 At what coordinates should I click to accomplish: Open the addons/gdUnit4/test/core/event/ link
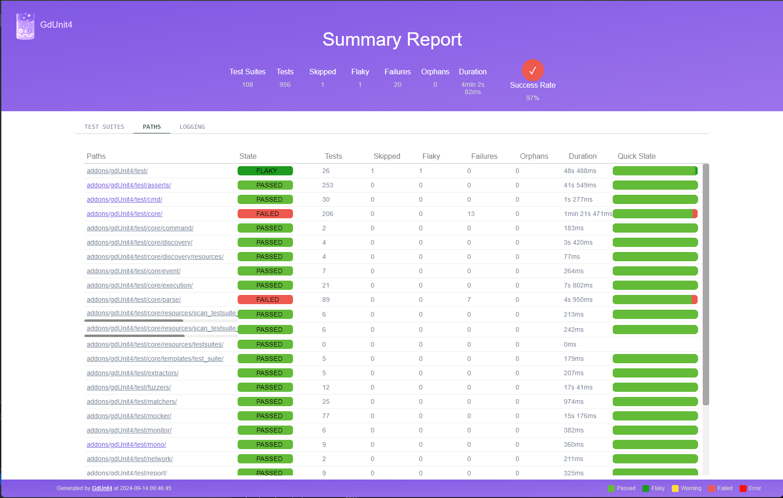pos(134,271)
